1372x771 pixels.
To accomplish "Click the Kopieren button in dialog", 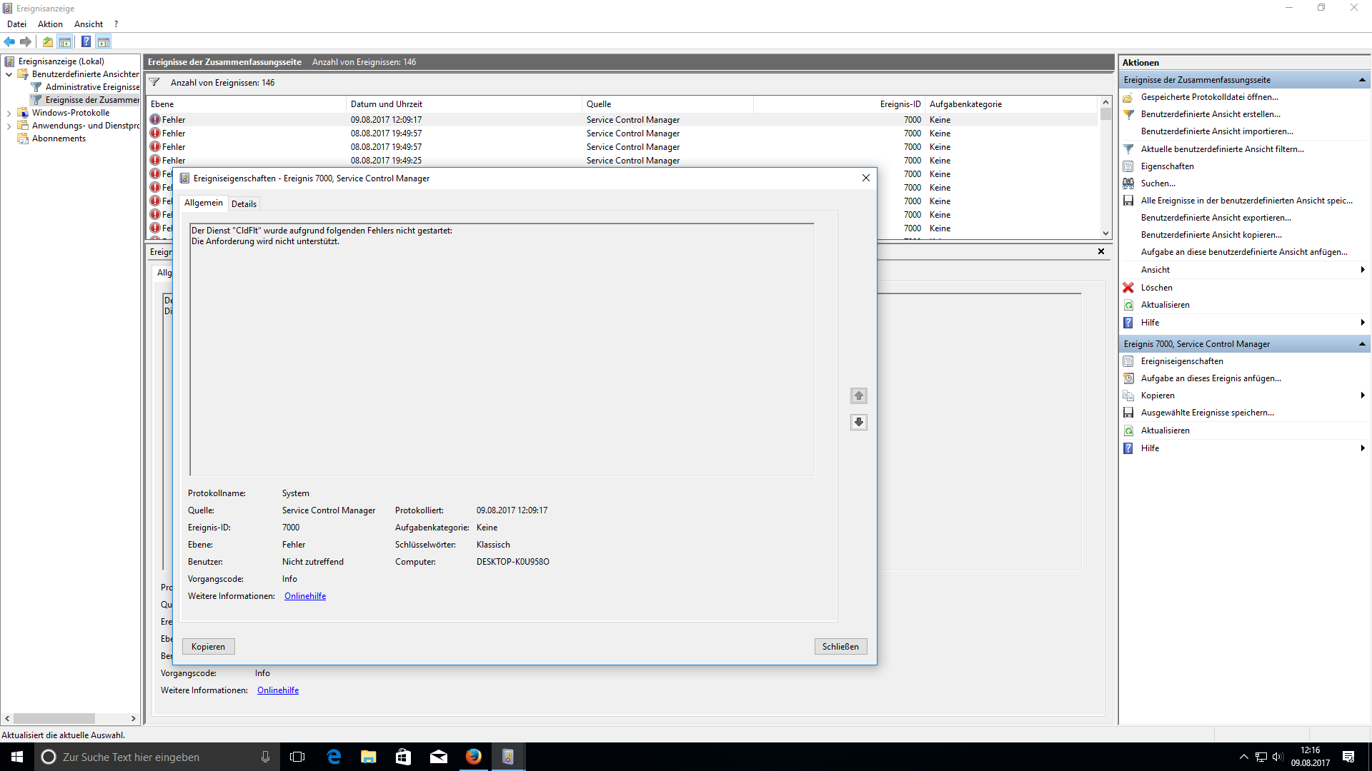I will pos(208,647).
